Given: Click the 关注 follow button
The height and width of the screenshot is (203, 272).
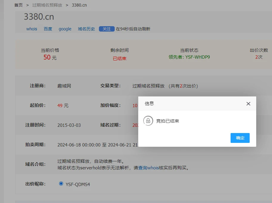Looking at the screenshot, I should tap(107, 29).
